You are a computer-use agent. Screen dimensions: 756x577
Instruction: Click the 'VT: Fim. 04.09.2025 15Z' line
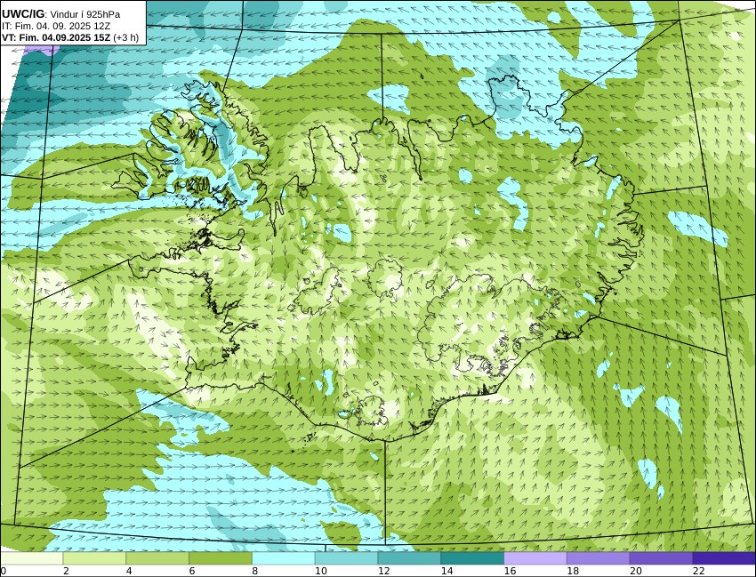point(56,38)
